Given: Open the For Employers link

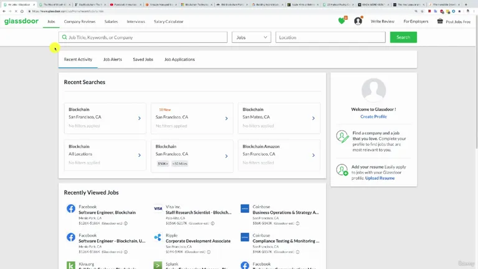Looking at the screenshot, I should (x=416, y=21).
